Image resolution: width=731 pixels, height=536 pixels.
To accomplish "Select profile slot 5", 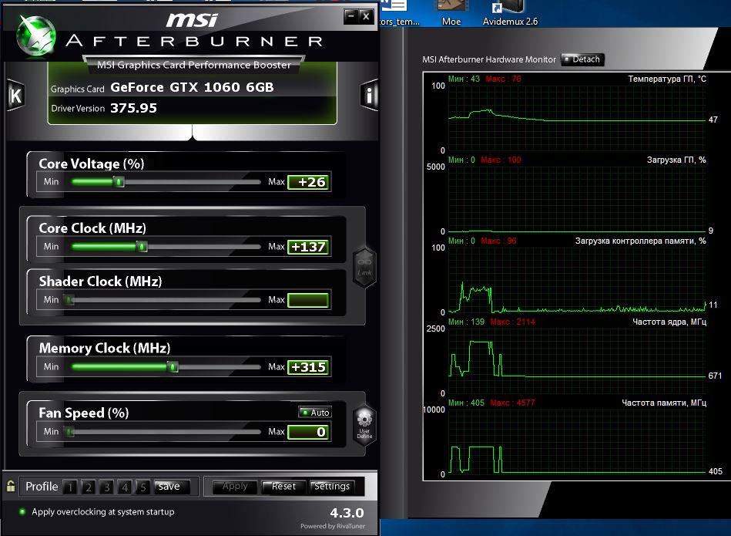I will (x=143, y=487).
